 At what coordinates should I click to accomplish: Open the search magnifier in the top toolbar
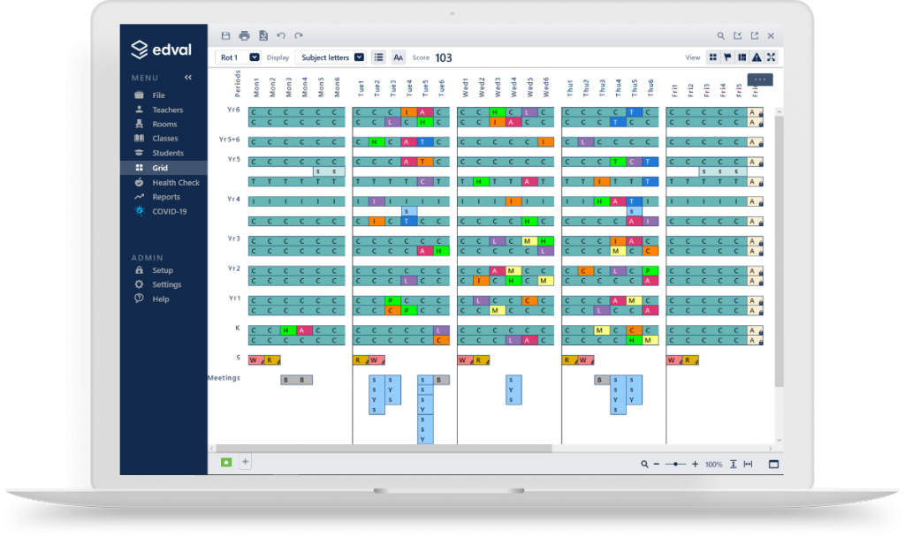[721, 35]
